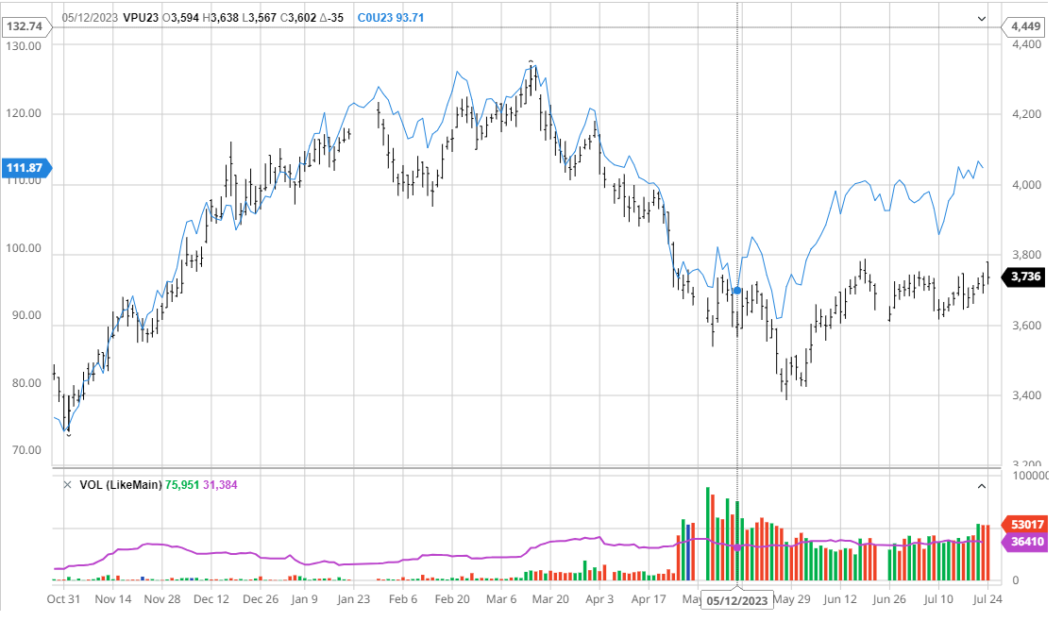Click the green 75,951 volume value
Viewport: 1063px width, 621px height.
click(182, 485)
